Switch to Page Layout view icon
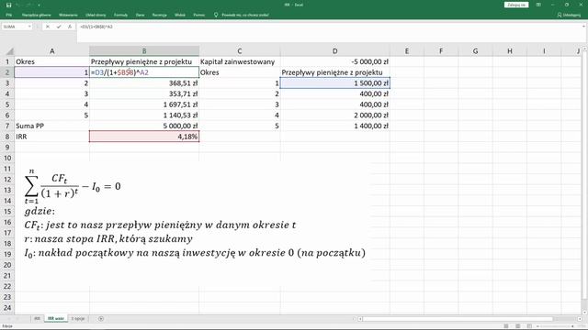 518,326
